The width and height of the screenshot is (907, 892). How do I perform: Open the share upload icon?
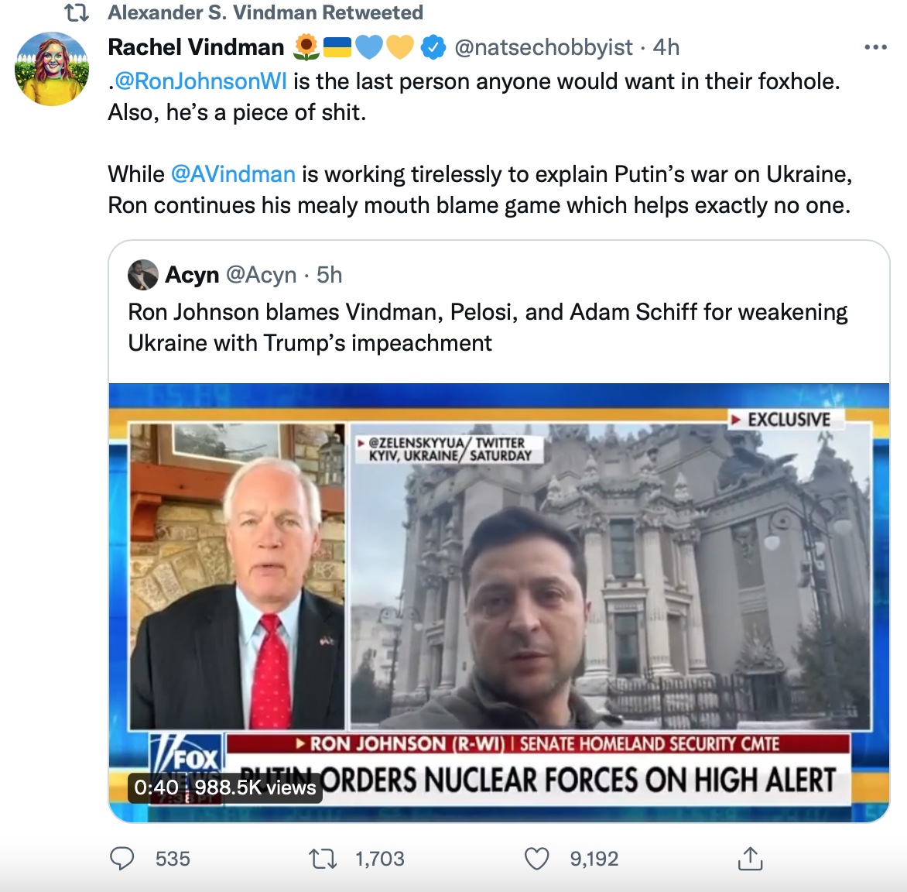750,859
